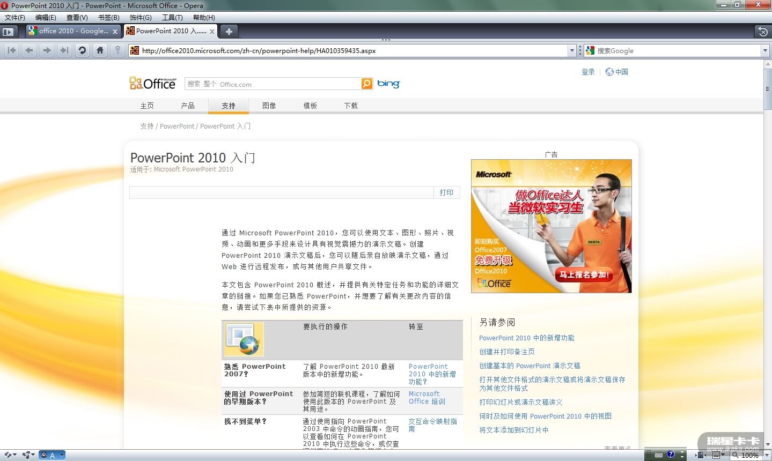Open the 将文本添加到幻灯片中 link

[x=513, y=430]
